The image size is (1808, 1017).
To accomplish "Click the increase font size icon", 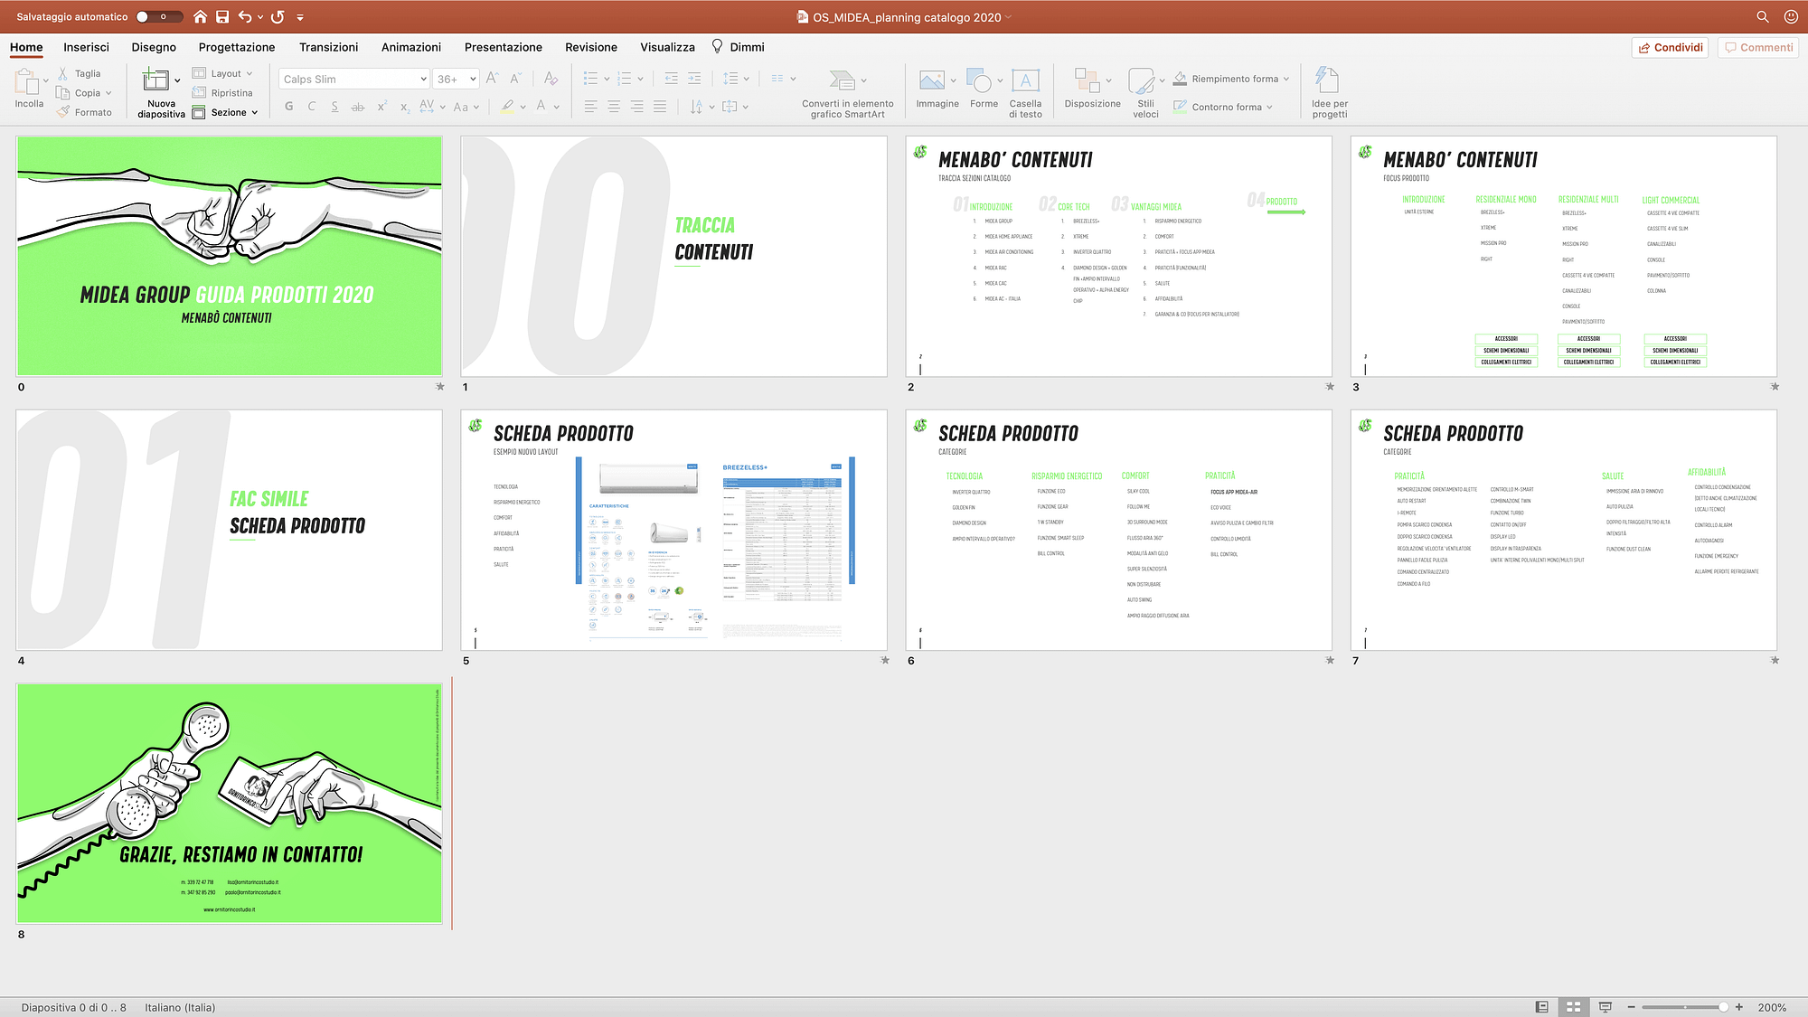I will point(492,79).
